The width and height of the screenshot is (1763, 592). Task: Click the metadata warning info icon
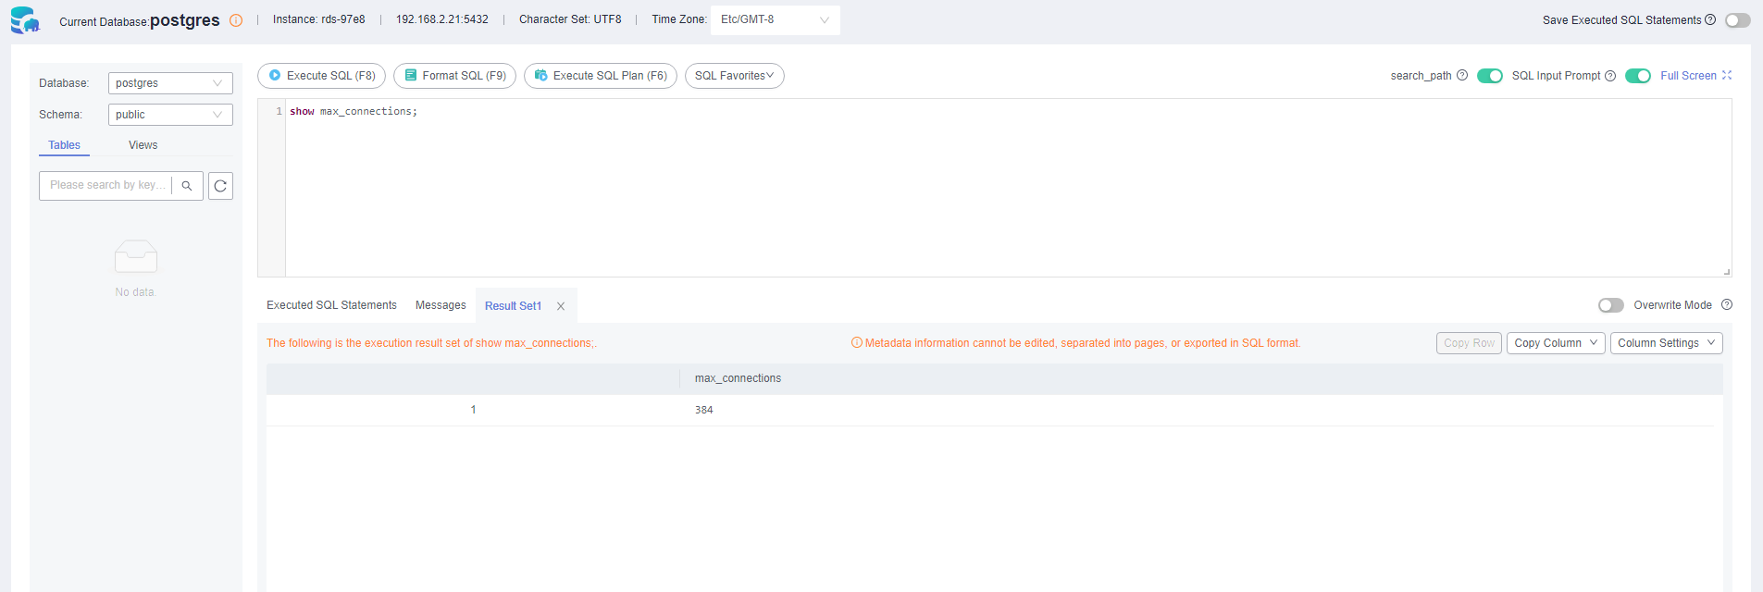click(x=857, y=343)
